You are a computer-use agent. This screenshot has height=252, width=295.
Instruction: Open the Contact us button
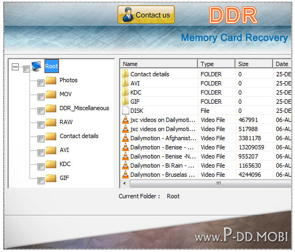tap(146, 15)
